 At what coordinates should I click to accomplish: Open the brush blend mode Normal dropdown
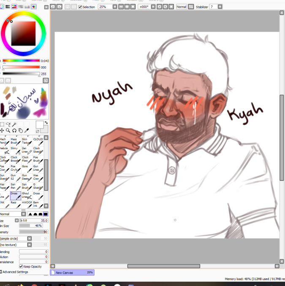click(x=24, y=214)
